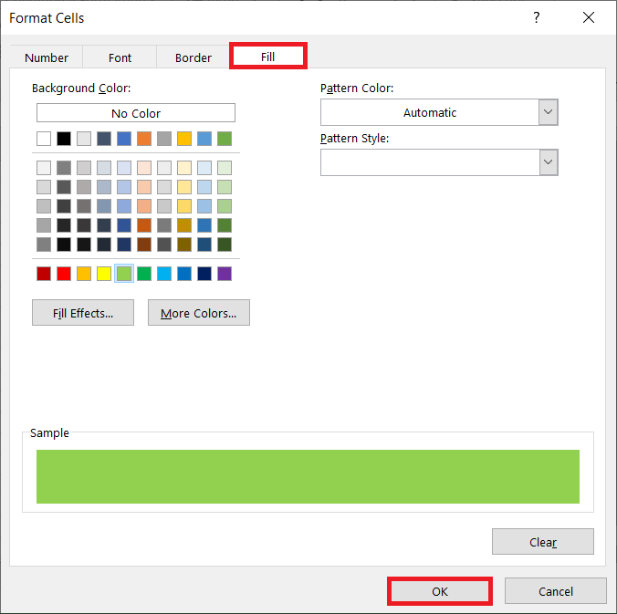Click the green Sample preview area
The height and width of the screenshot is (614, 617).
click(x=308, y=476)
